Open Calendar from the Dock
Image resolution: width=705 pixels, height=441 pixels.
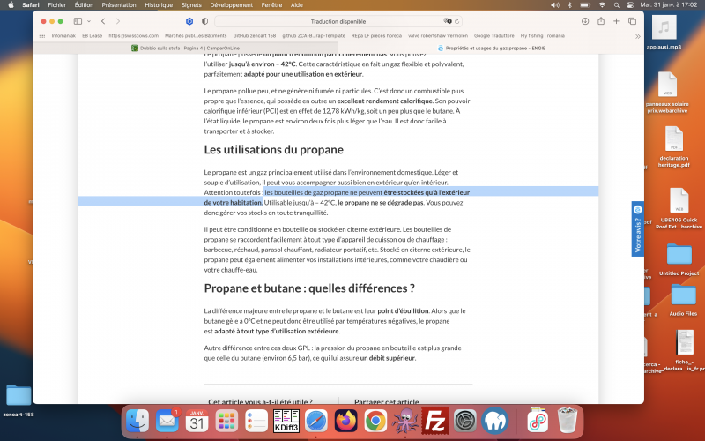coord(197,422)
